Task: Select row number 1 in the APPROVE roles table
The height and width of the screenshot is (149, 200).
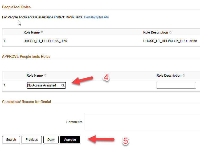Action: click(5, 85)
